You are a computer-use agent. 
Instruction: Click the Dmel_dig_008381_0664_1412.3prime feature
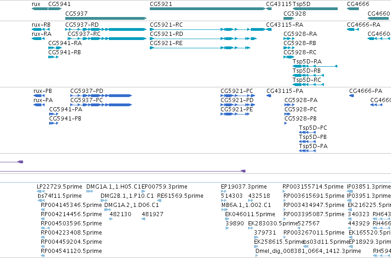tap(257, 256)
